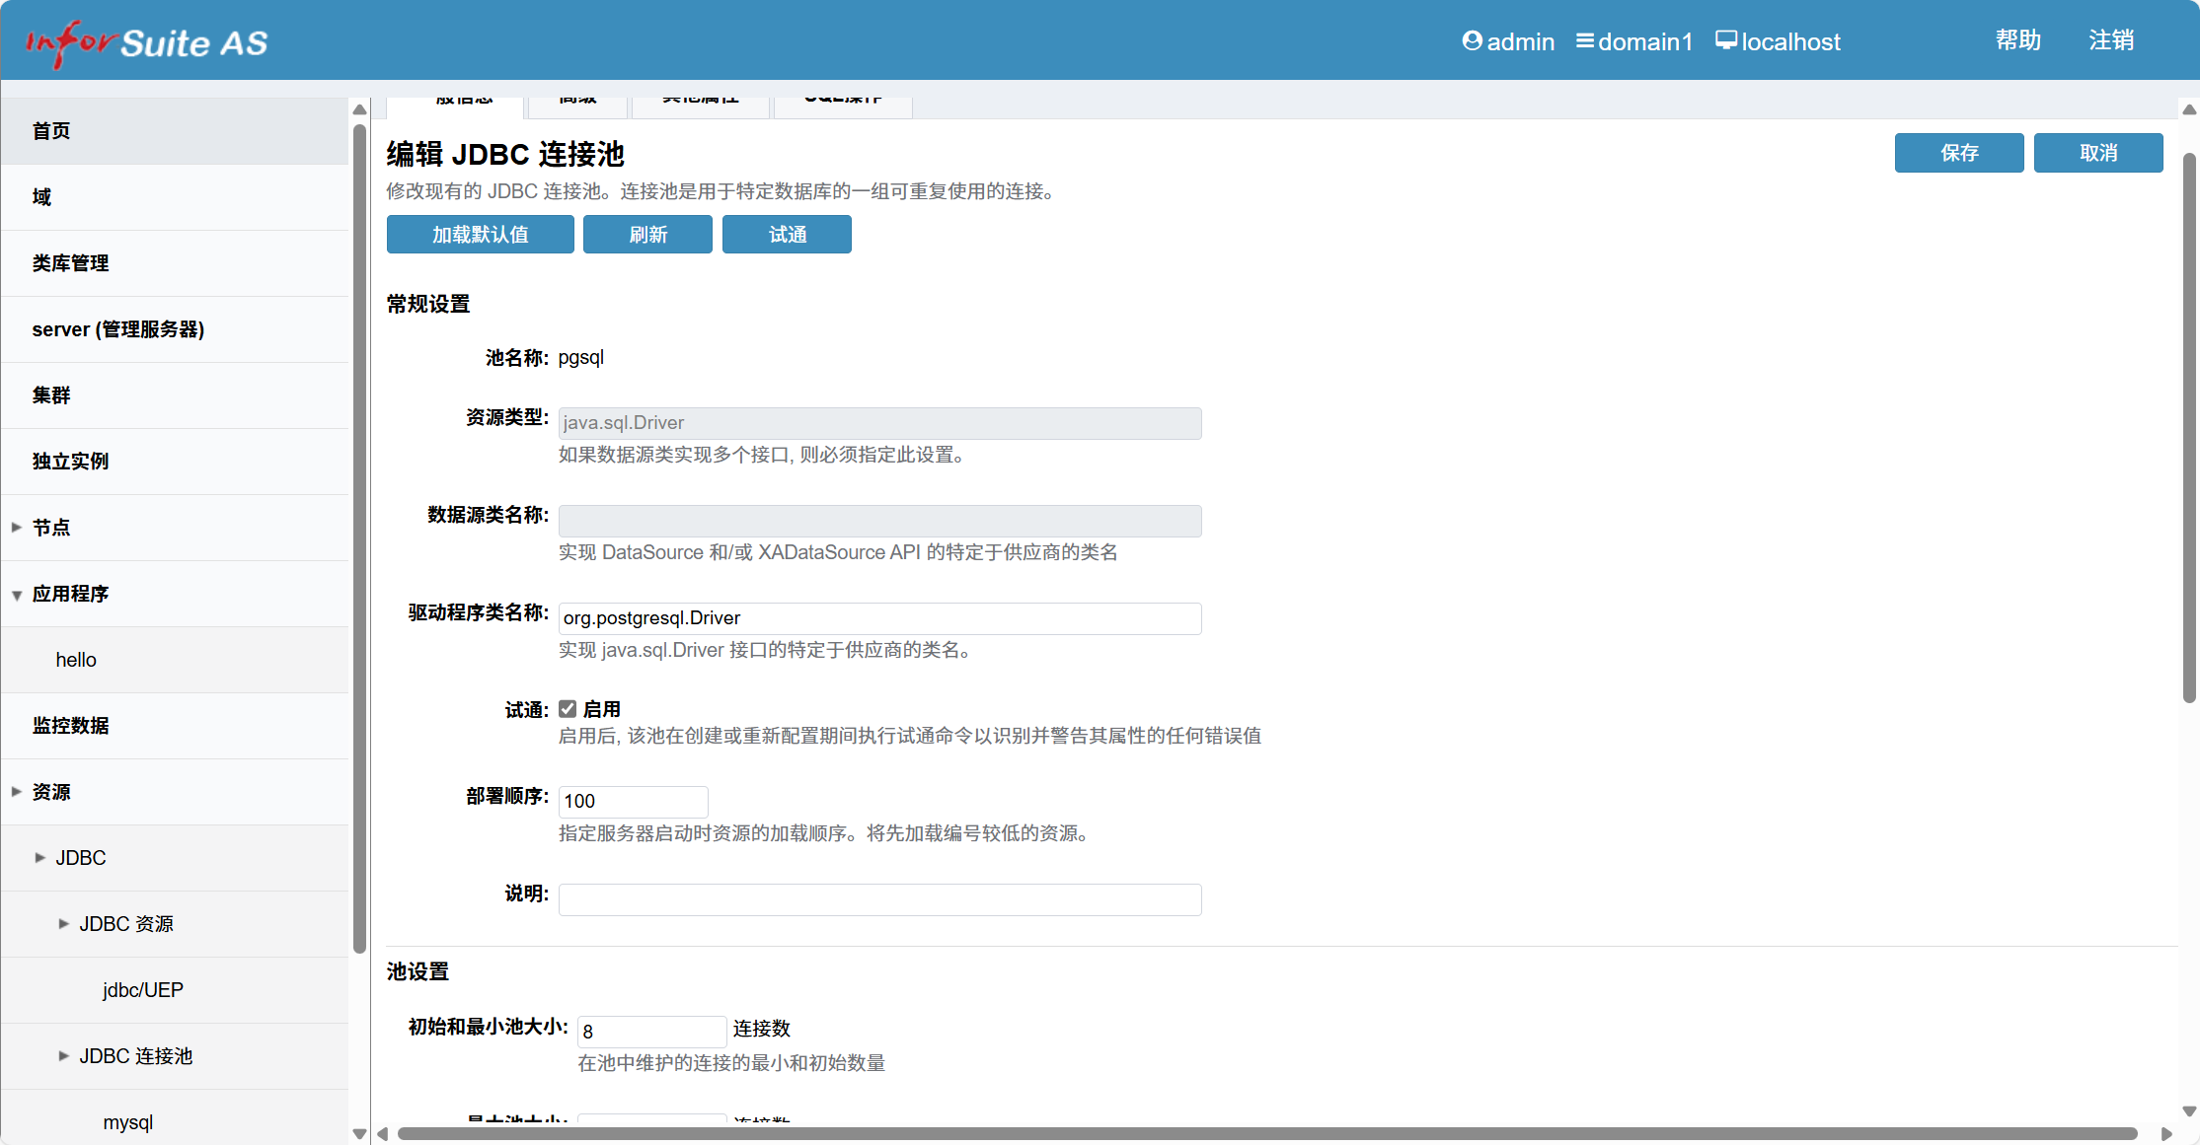Expand the 节点 tree item
The width and height of the screenshot is (2200, 1145).
tap(16, 527)
